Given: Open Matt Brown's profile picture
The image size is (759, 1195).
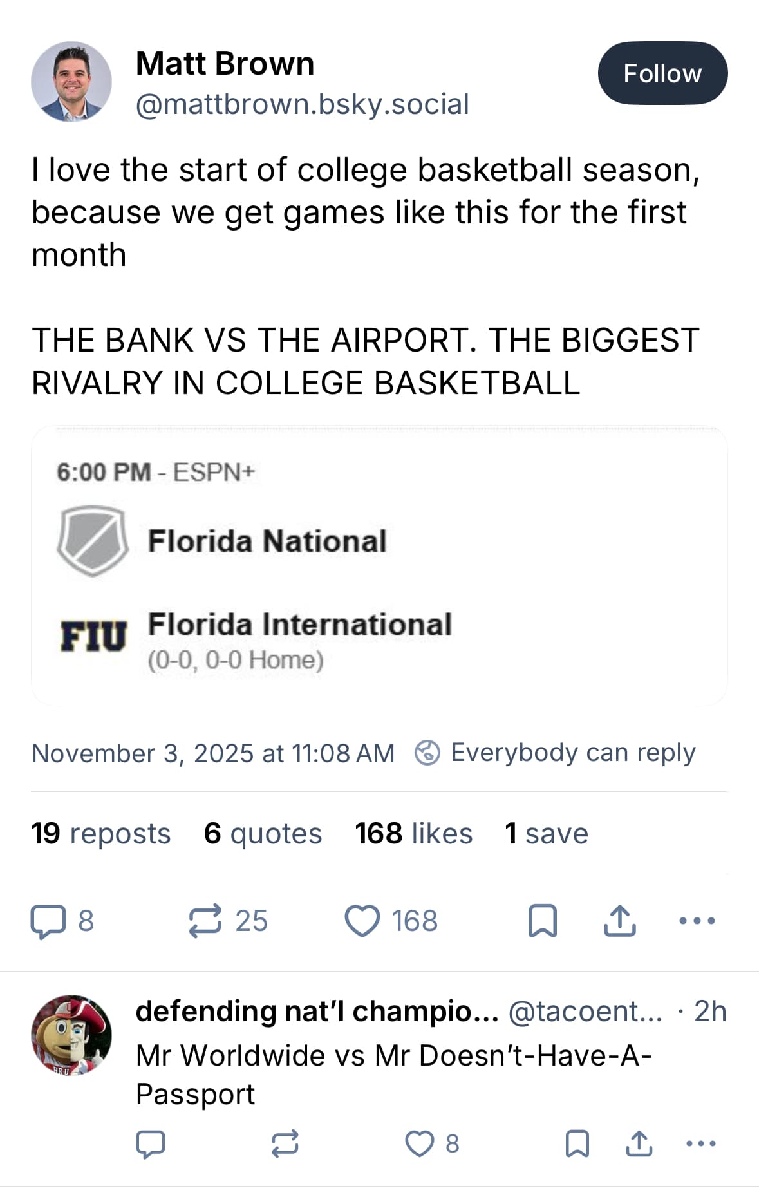Looking at the screenshot, I should pos(71,82).
